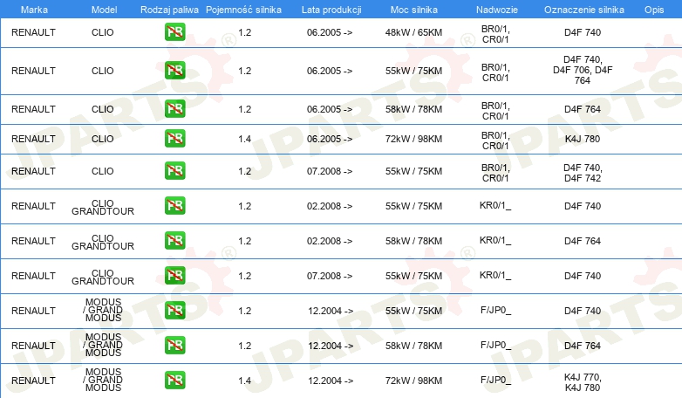Select D4F 764 in the Clio 06.2005 58kW row
682x398 pixels.
pos(583,109)
